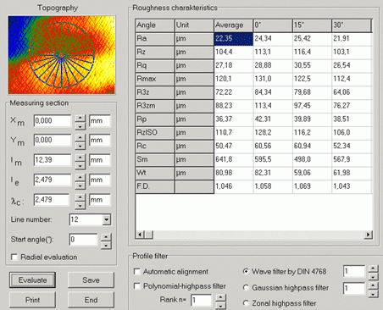This screenshot has height=310, width=383.
Task: Decrease the le value with down arrow
Action: pos(80,185)
